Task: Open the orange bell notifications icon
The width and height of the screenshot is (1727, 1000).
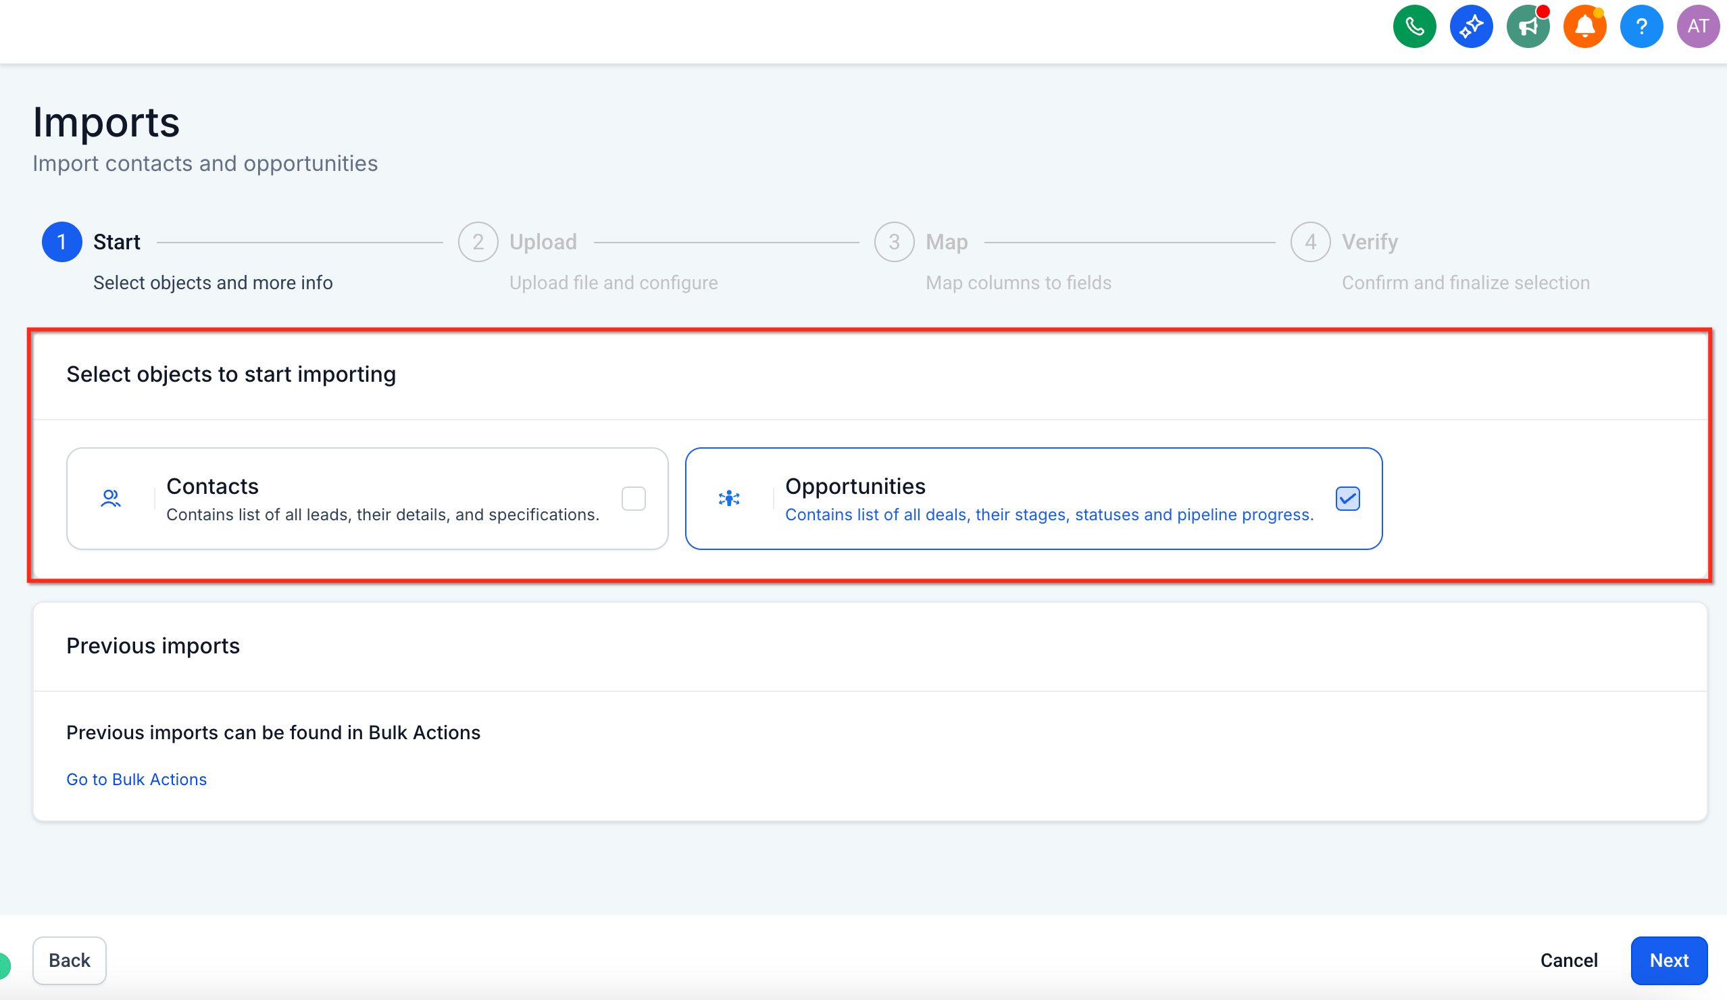Action: [1584, 27]
